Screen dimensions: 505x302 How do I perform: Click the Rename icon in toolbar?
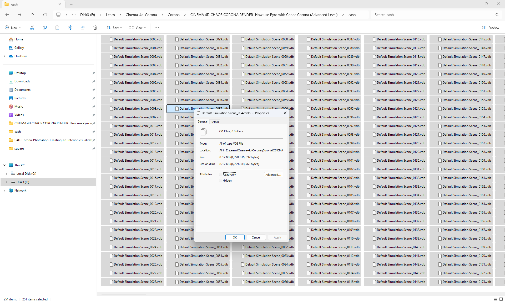pyautogui.click(x=70, y=28)
